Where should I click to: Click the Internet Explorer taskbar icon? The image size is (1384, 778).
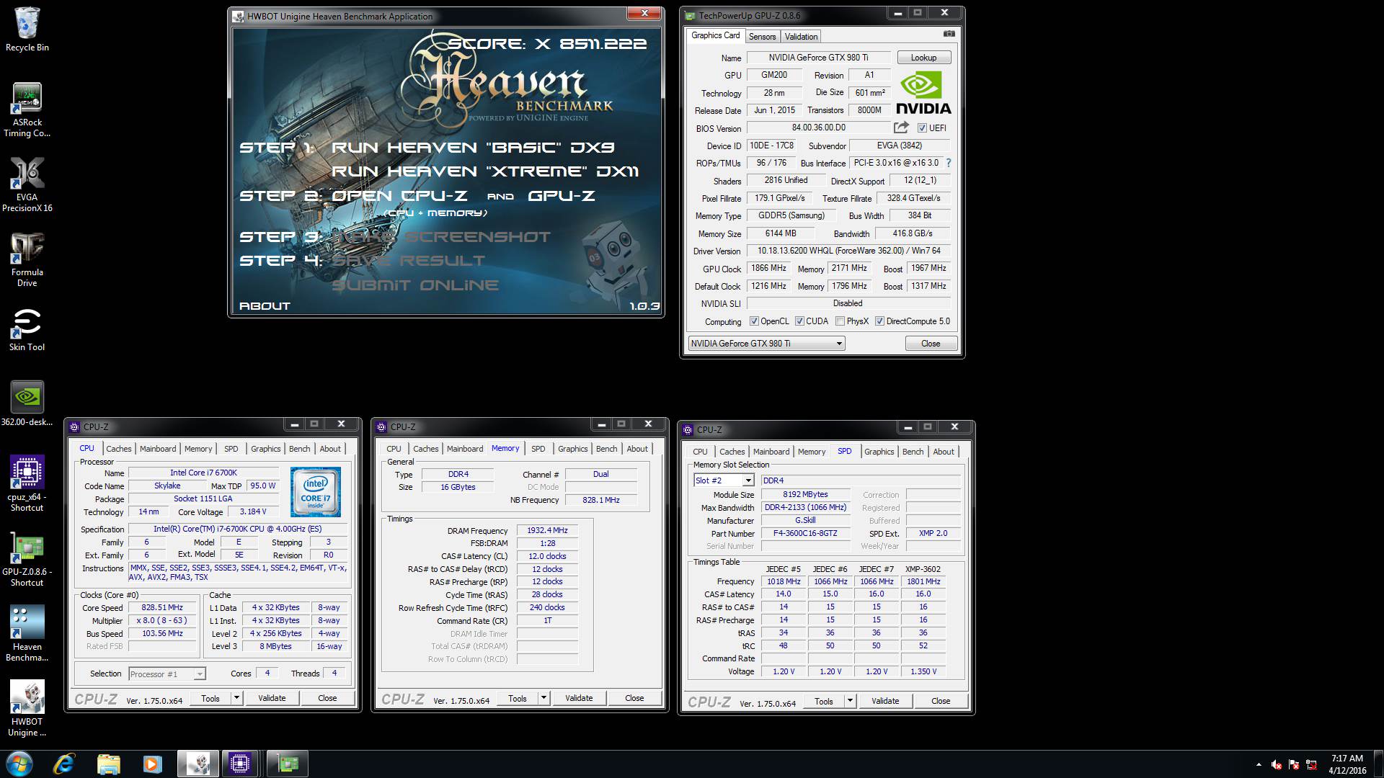pos(63,764)
